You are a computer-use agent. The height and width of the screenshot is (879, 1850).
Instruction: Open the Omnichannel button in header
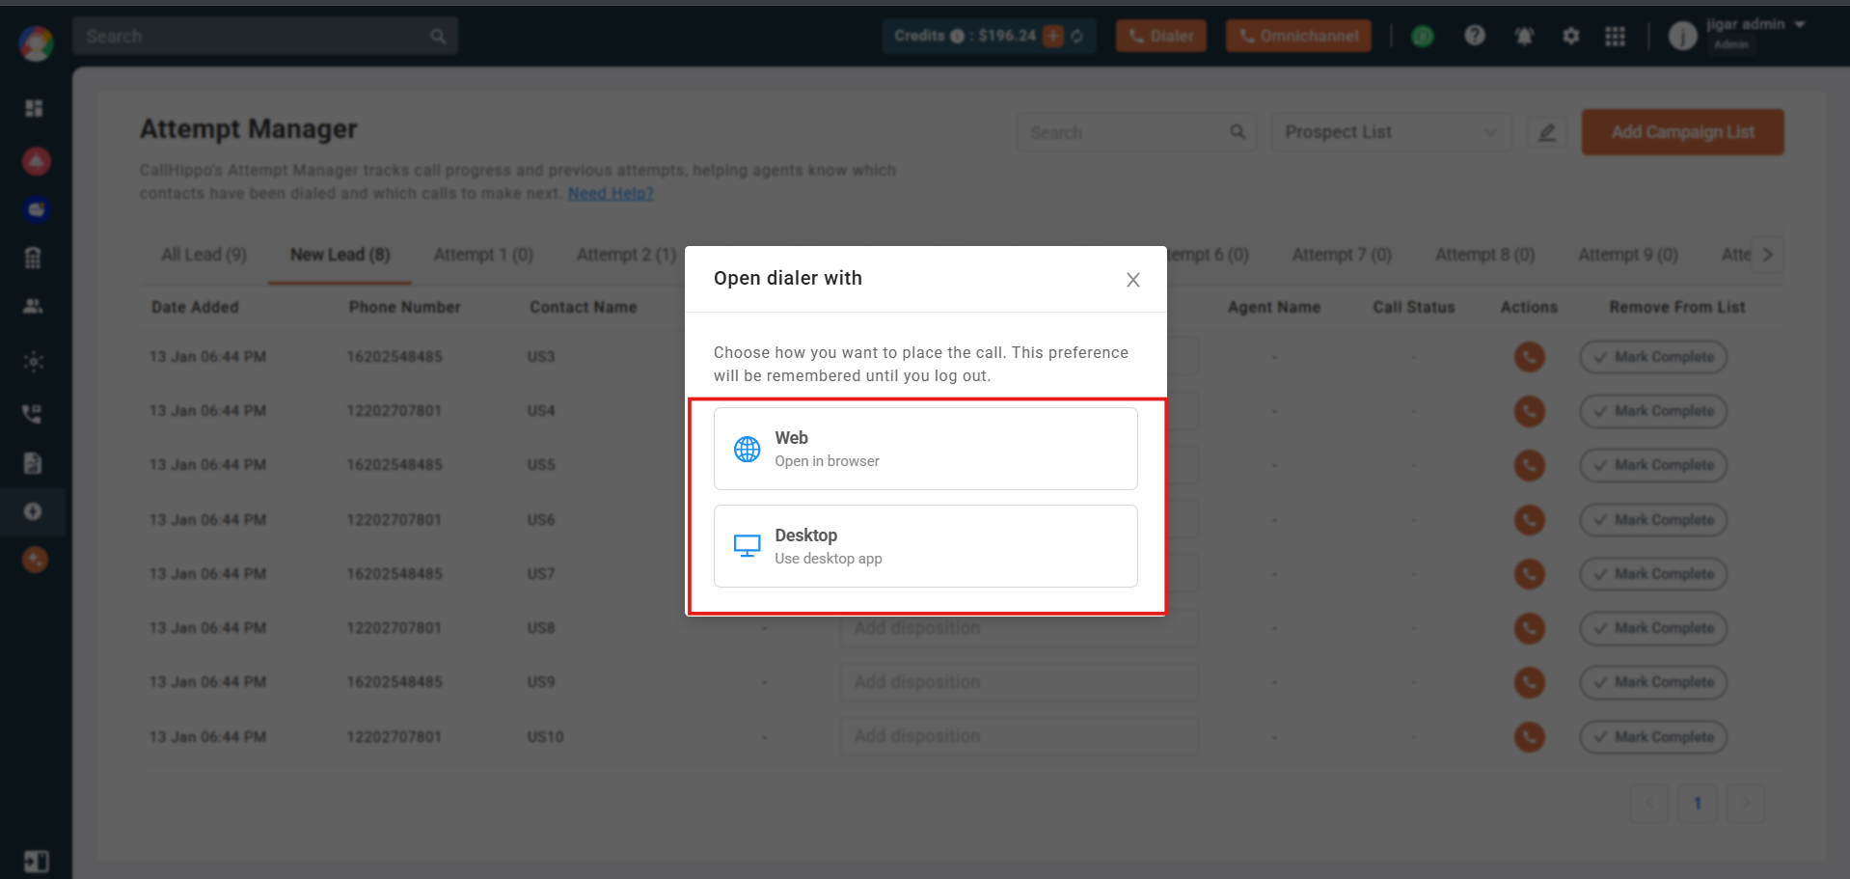point(1298,36)
